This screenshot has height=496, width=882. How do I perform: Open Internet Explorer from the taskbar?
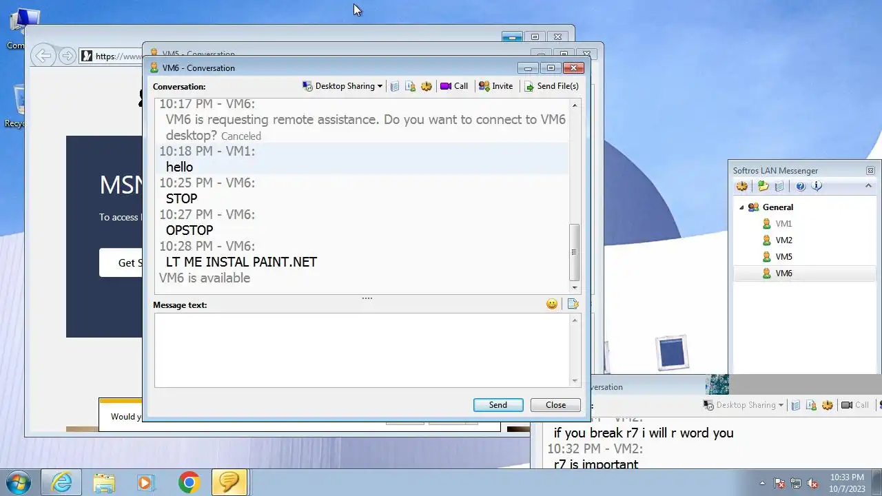61,482
